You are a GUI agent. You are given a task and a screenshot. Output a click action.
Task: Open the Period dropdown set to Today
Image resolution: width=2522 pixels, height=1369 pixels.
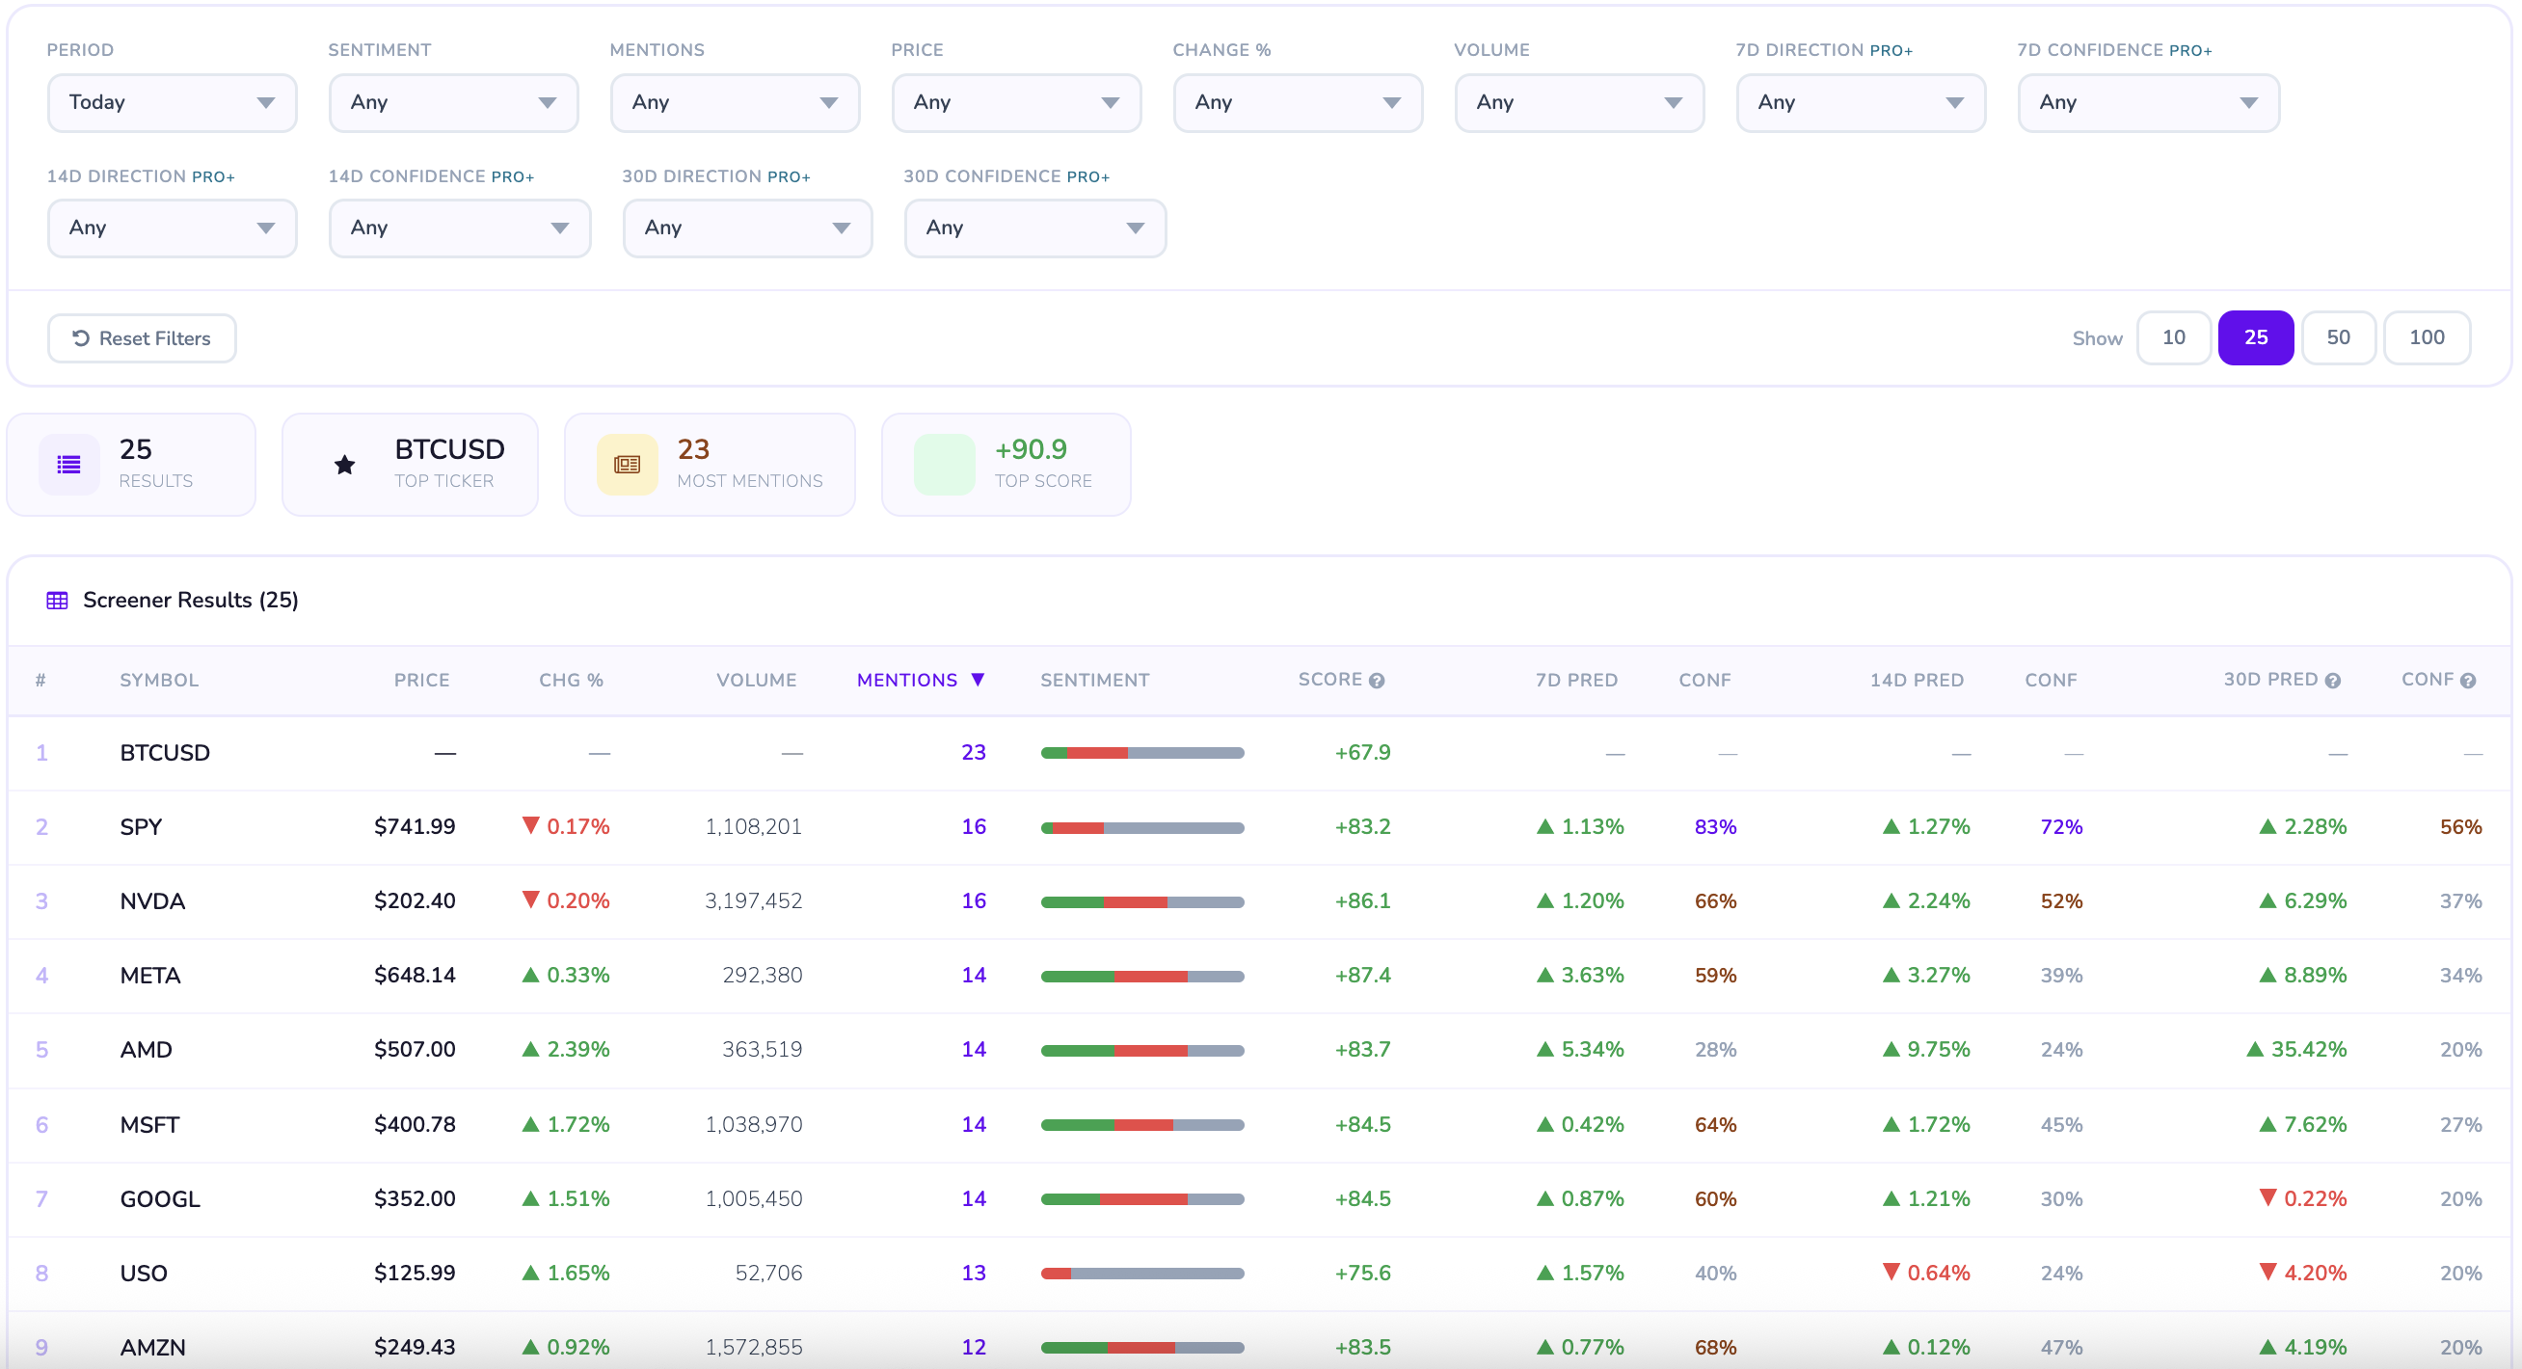(x=173, y=103)
